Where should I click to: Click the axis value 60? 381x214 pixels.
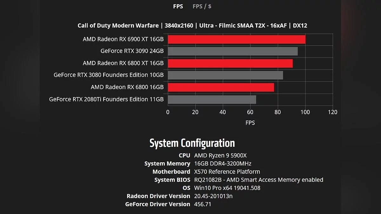pyautogui.click(x=250, y=112)
